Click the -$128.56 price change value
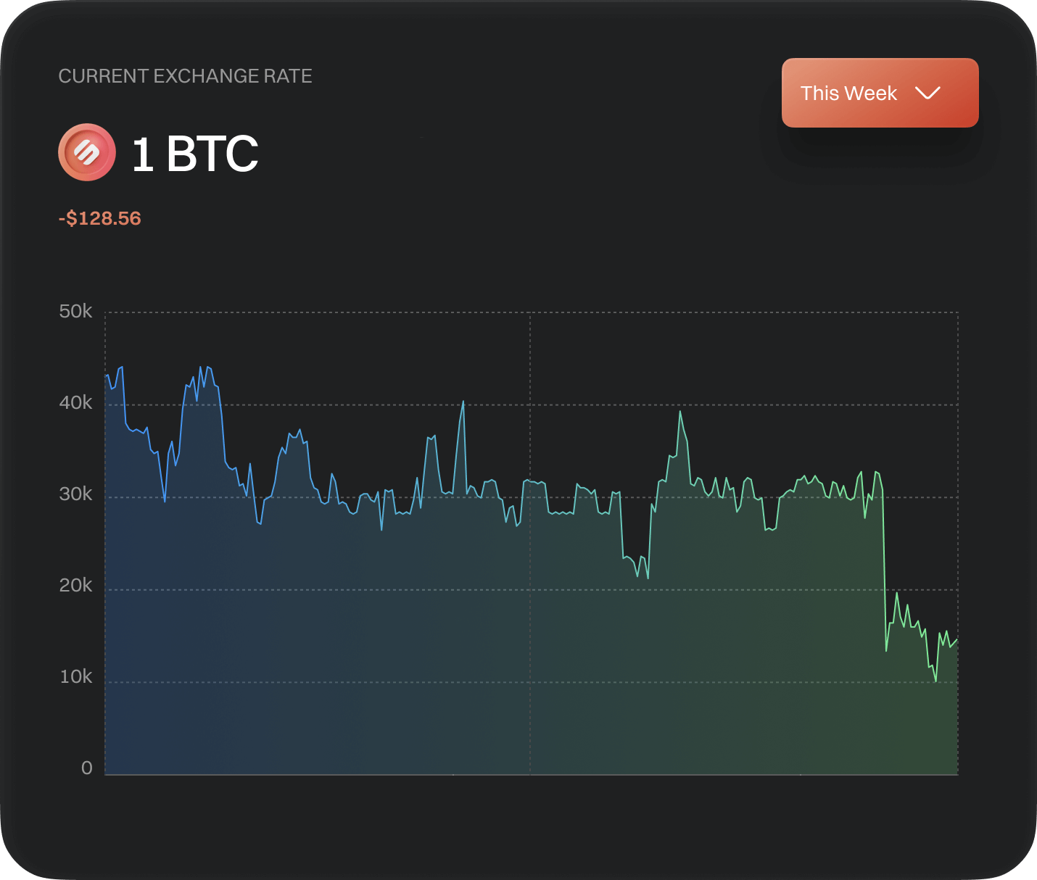The height and width of the screenshot is (880, 1037). pyautogui.click(x=100, y=218)
